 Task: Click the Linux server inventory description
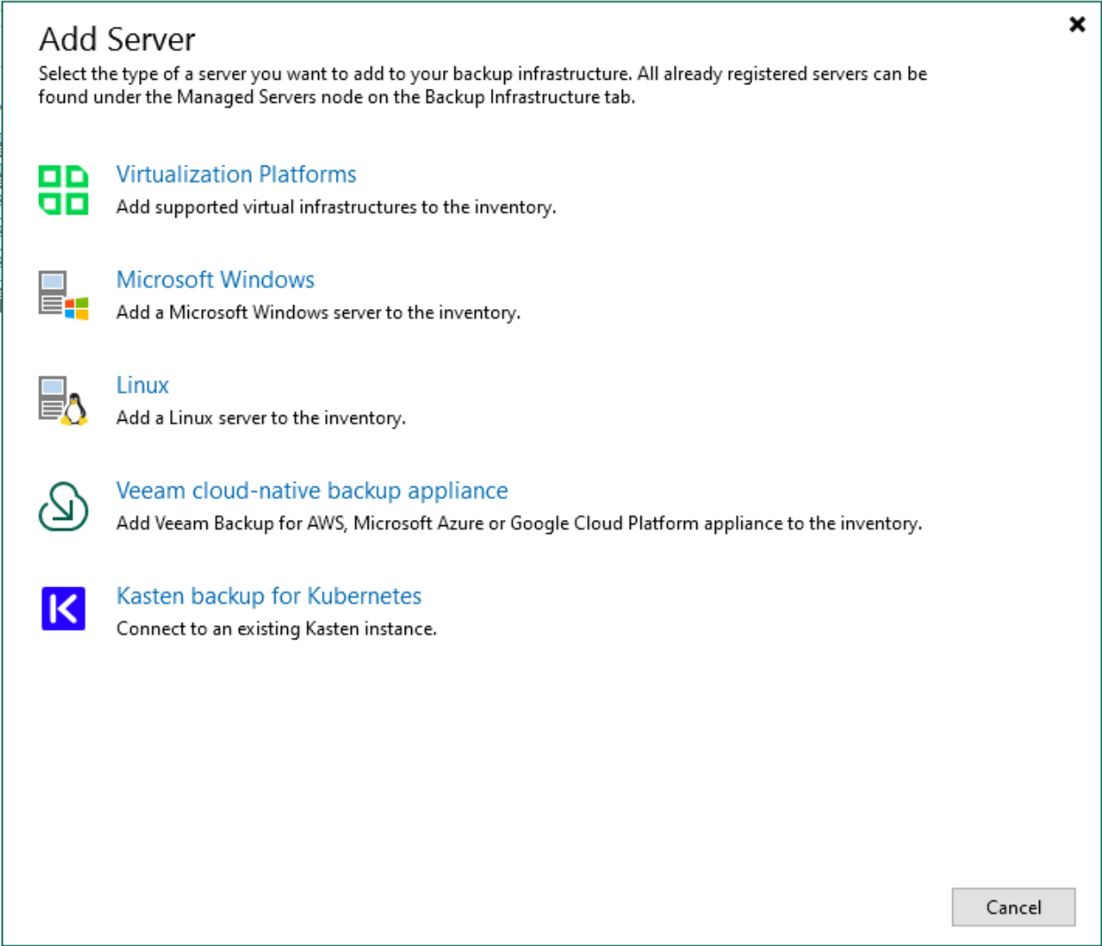point(260,417)
